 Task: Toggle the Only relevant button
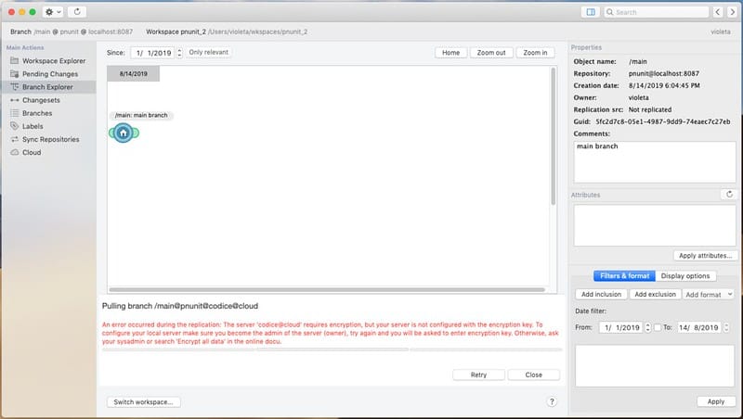click(208, 53)
